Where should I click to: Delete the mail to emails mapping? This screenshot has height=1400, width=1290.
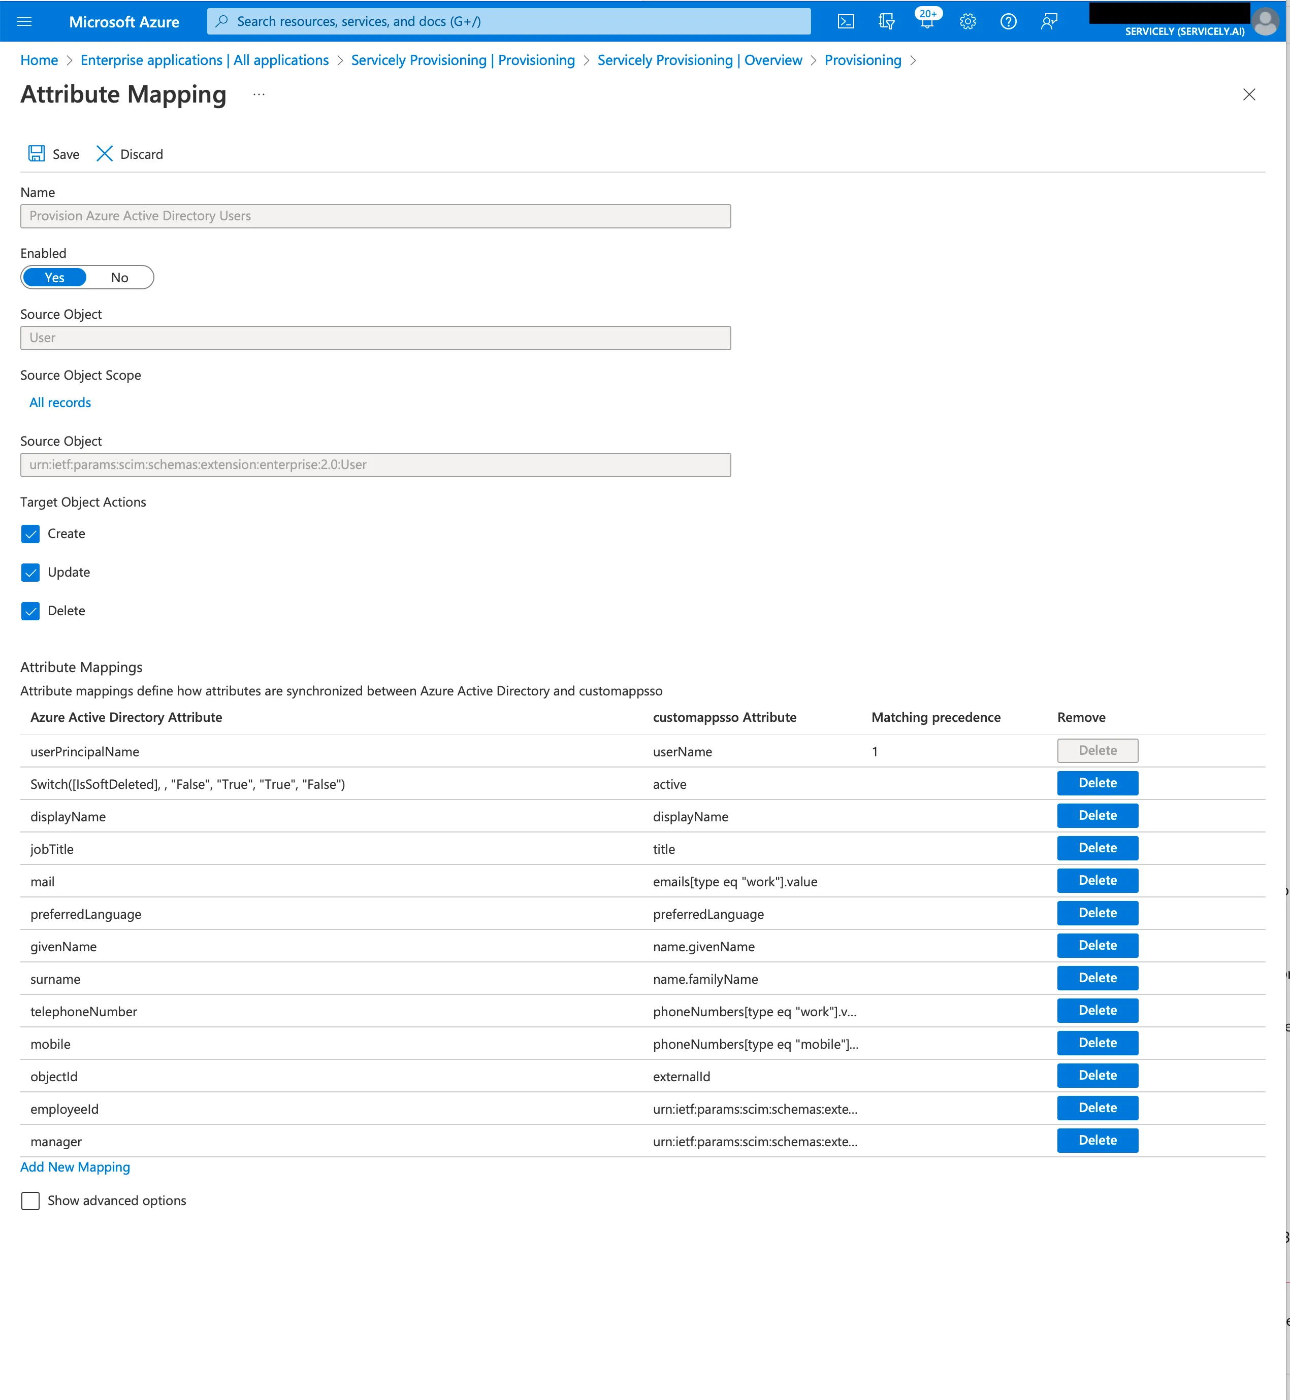(1098, 880)
